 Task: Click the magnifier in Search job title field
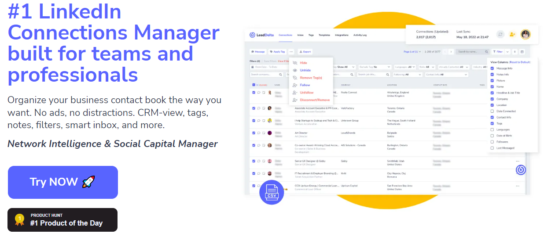388,75
